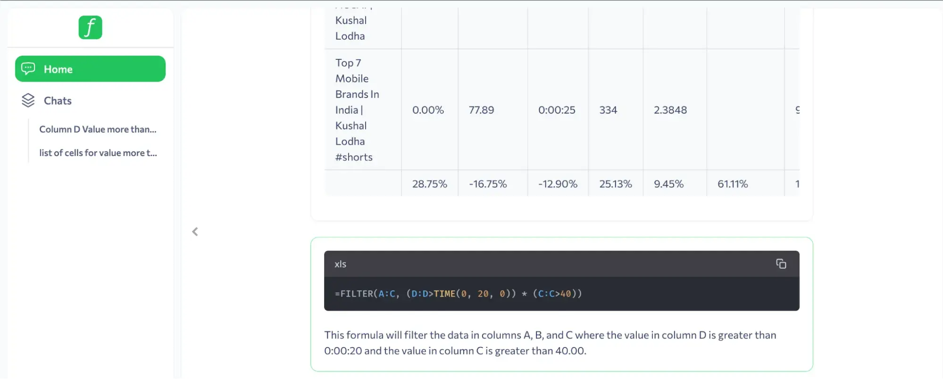The width and height of the screenshot is (943, 379).
Task: Click the 0:00:25 duration cell
Action: click(x=557, y=110)
